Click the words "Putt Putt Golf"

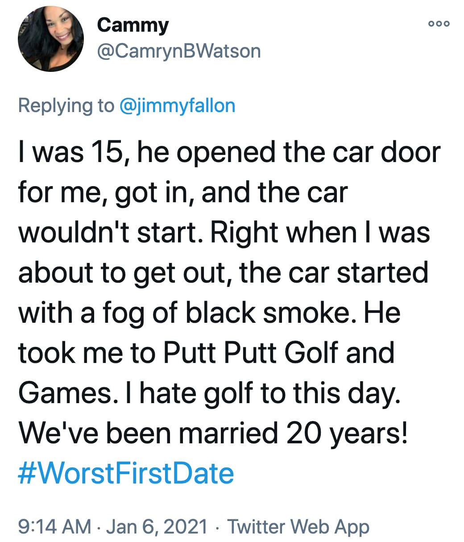pyautogui.click(x=250, y=353)
